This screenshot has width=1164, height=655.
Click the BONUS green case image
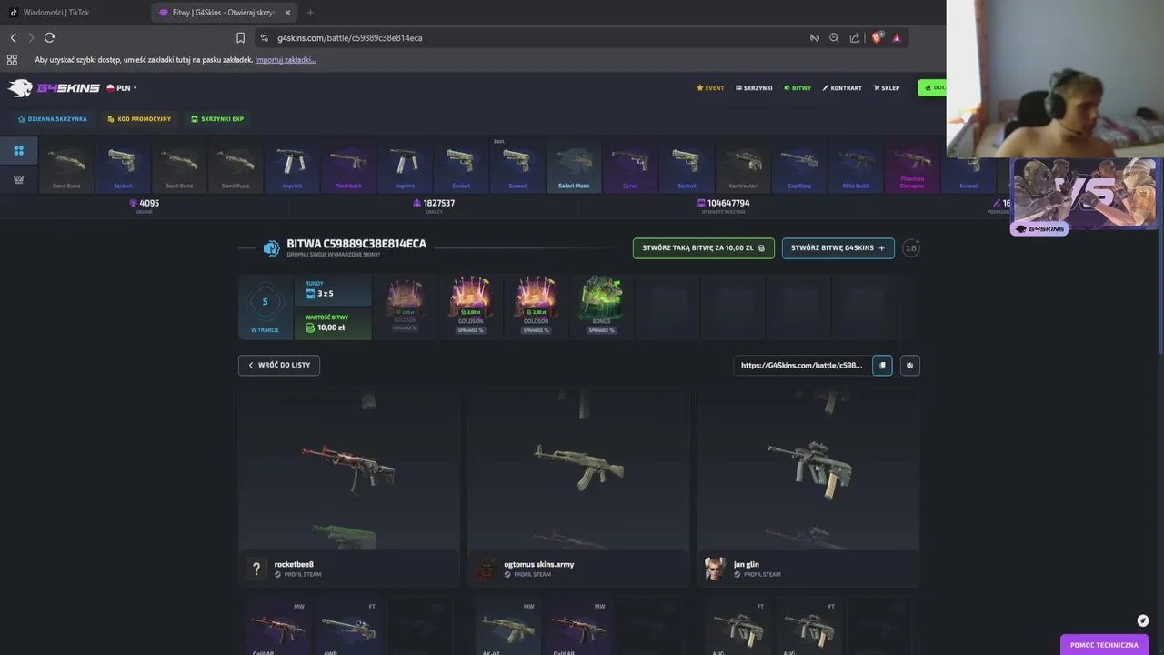[601, 298]
